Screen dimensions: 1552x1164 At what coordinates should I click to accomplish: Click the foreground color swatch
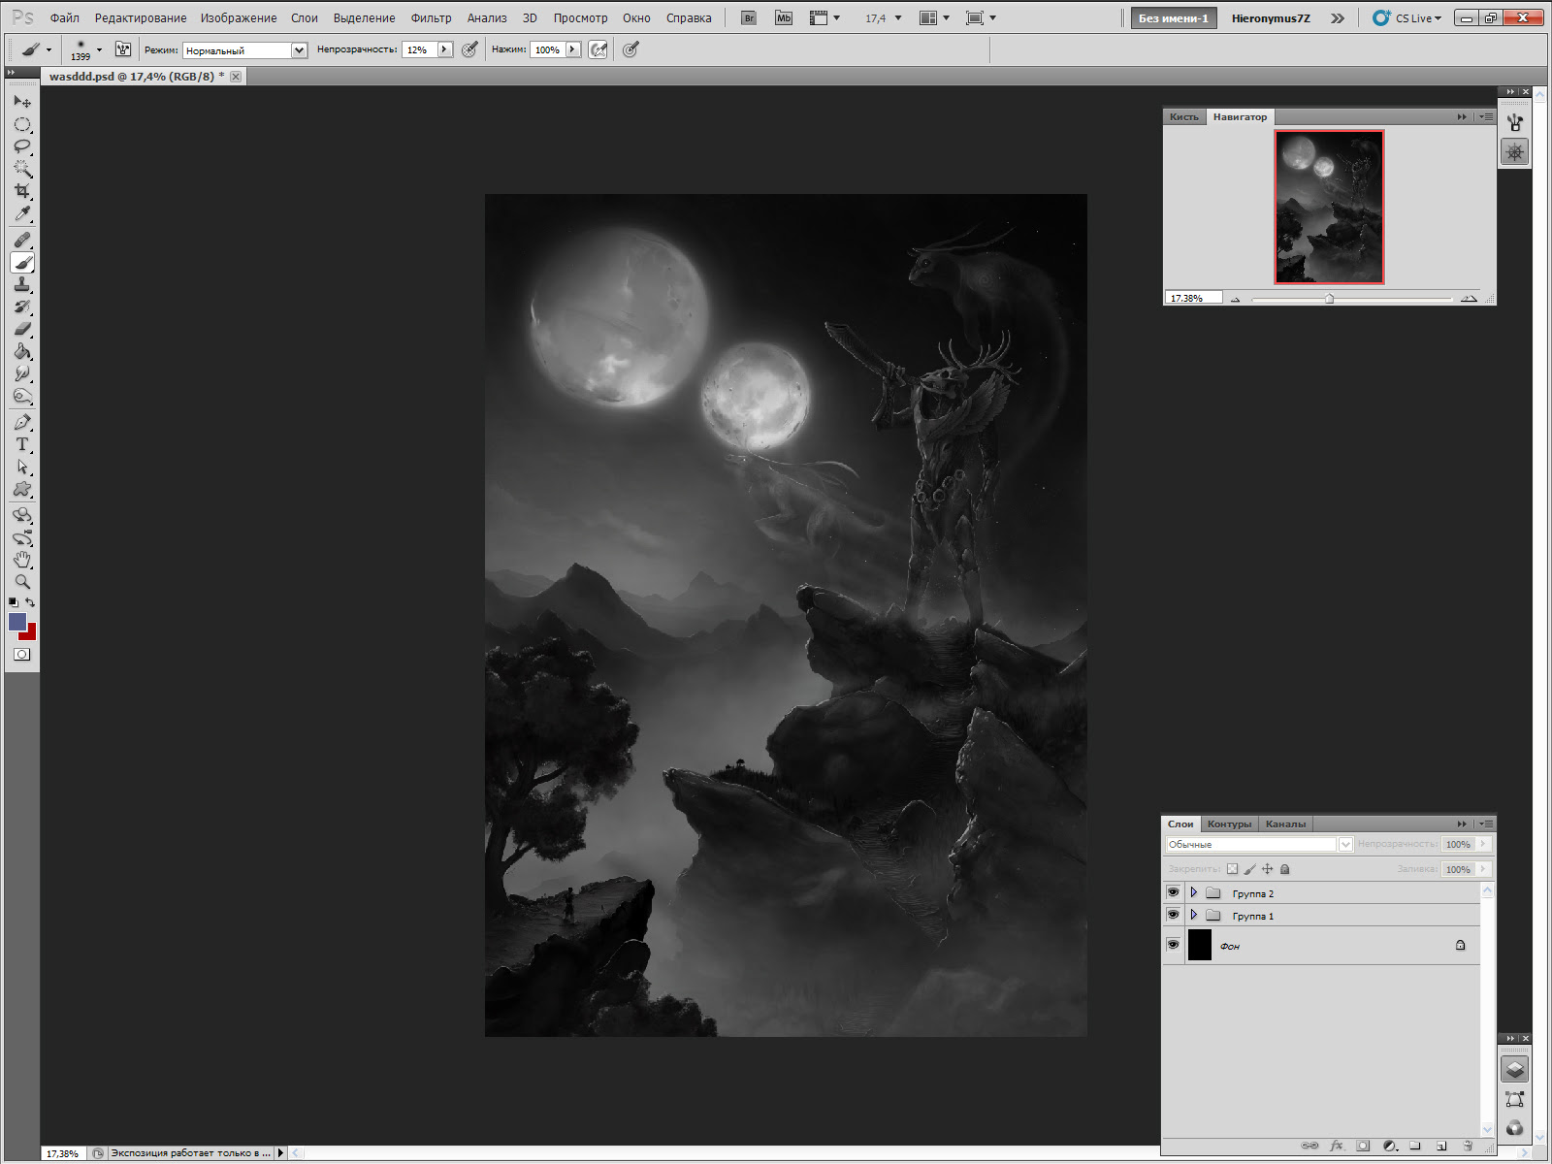click(16, 622)
